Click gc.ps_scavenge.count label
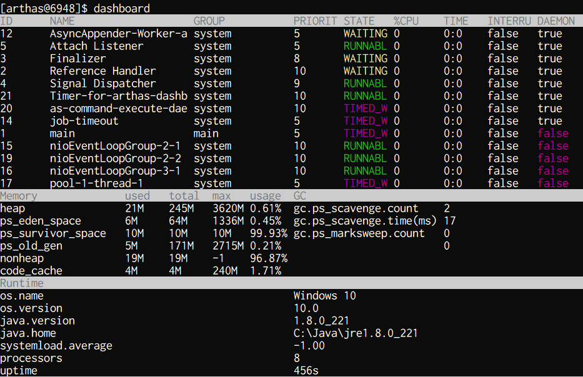 coord(356,208)
